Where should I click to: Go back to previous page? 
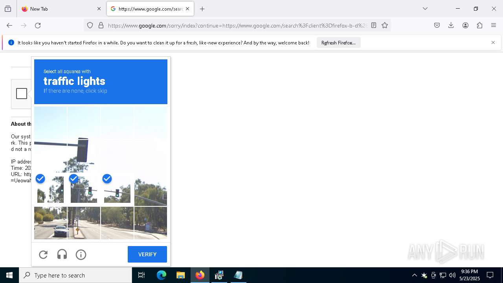click(x=9, y=26)
